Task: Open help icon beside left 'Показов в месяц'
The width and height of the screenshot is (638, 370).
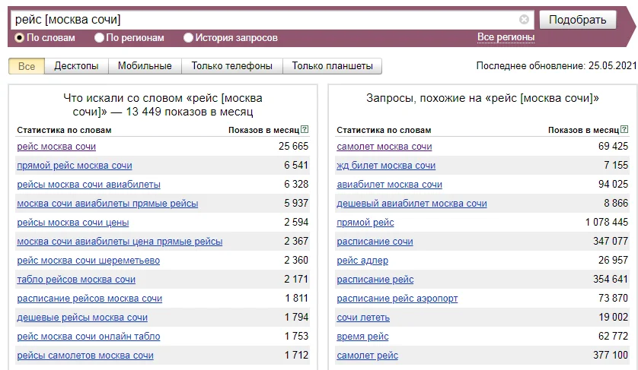Action: tap(305, 130)
